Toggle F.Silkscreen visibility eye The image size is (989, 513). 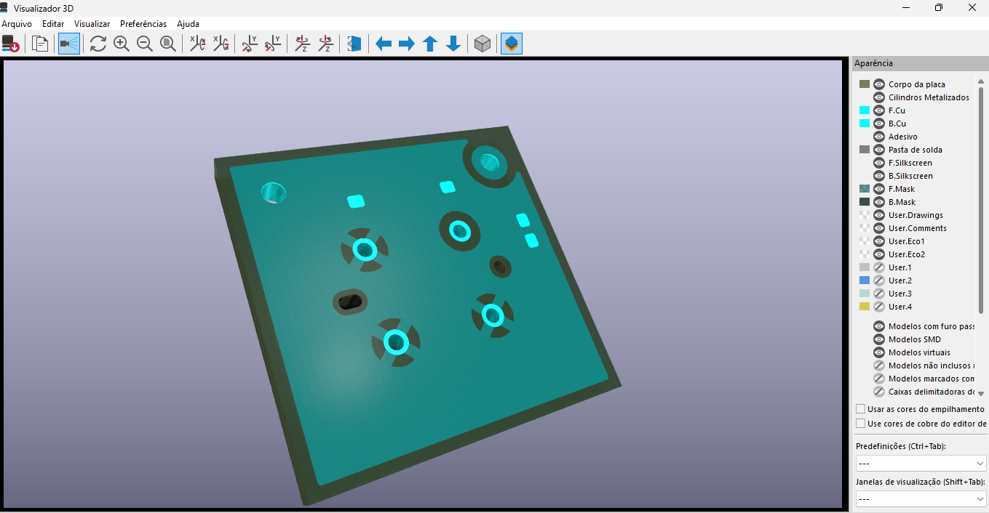click(879, 163)
